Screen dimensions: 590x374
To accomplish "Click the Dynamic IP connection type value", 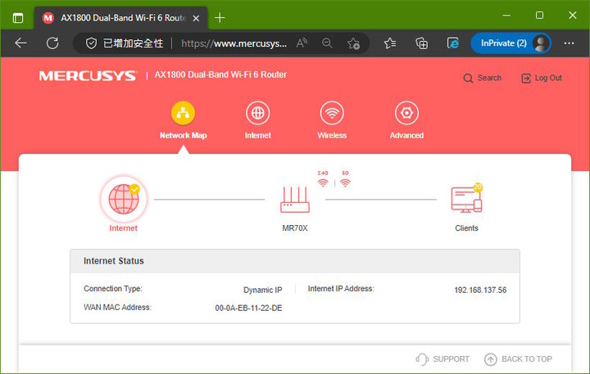I will [263, 290].
